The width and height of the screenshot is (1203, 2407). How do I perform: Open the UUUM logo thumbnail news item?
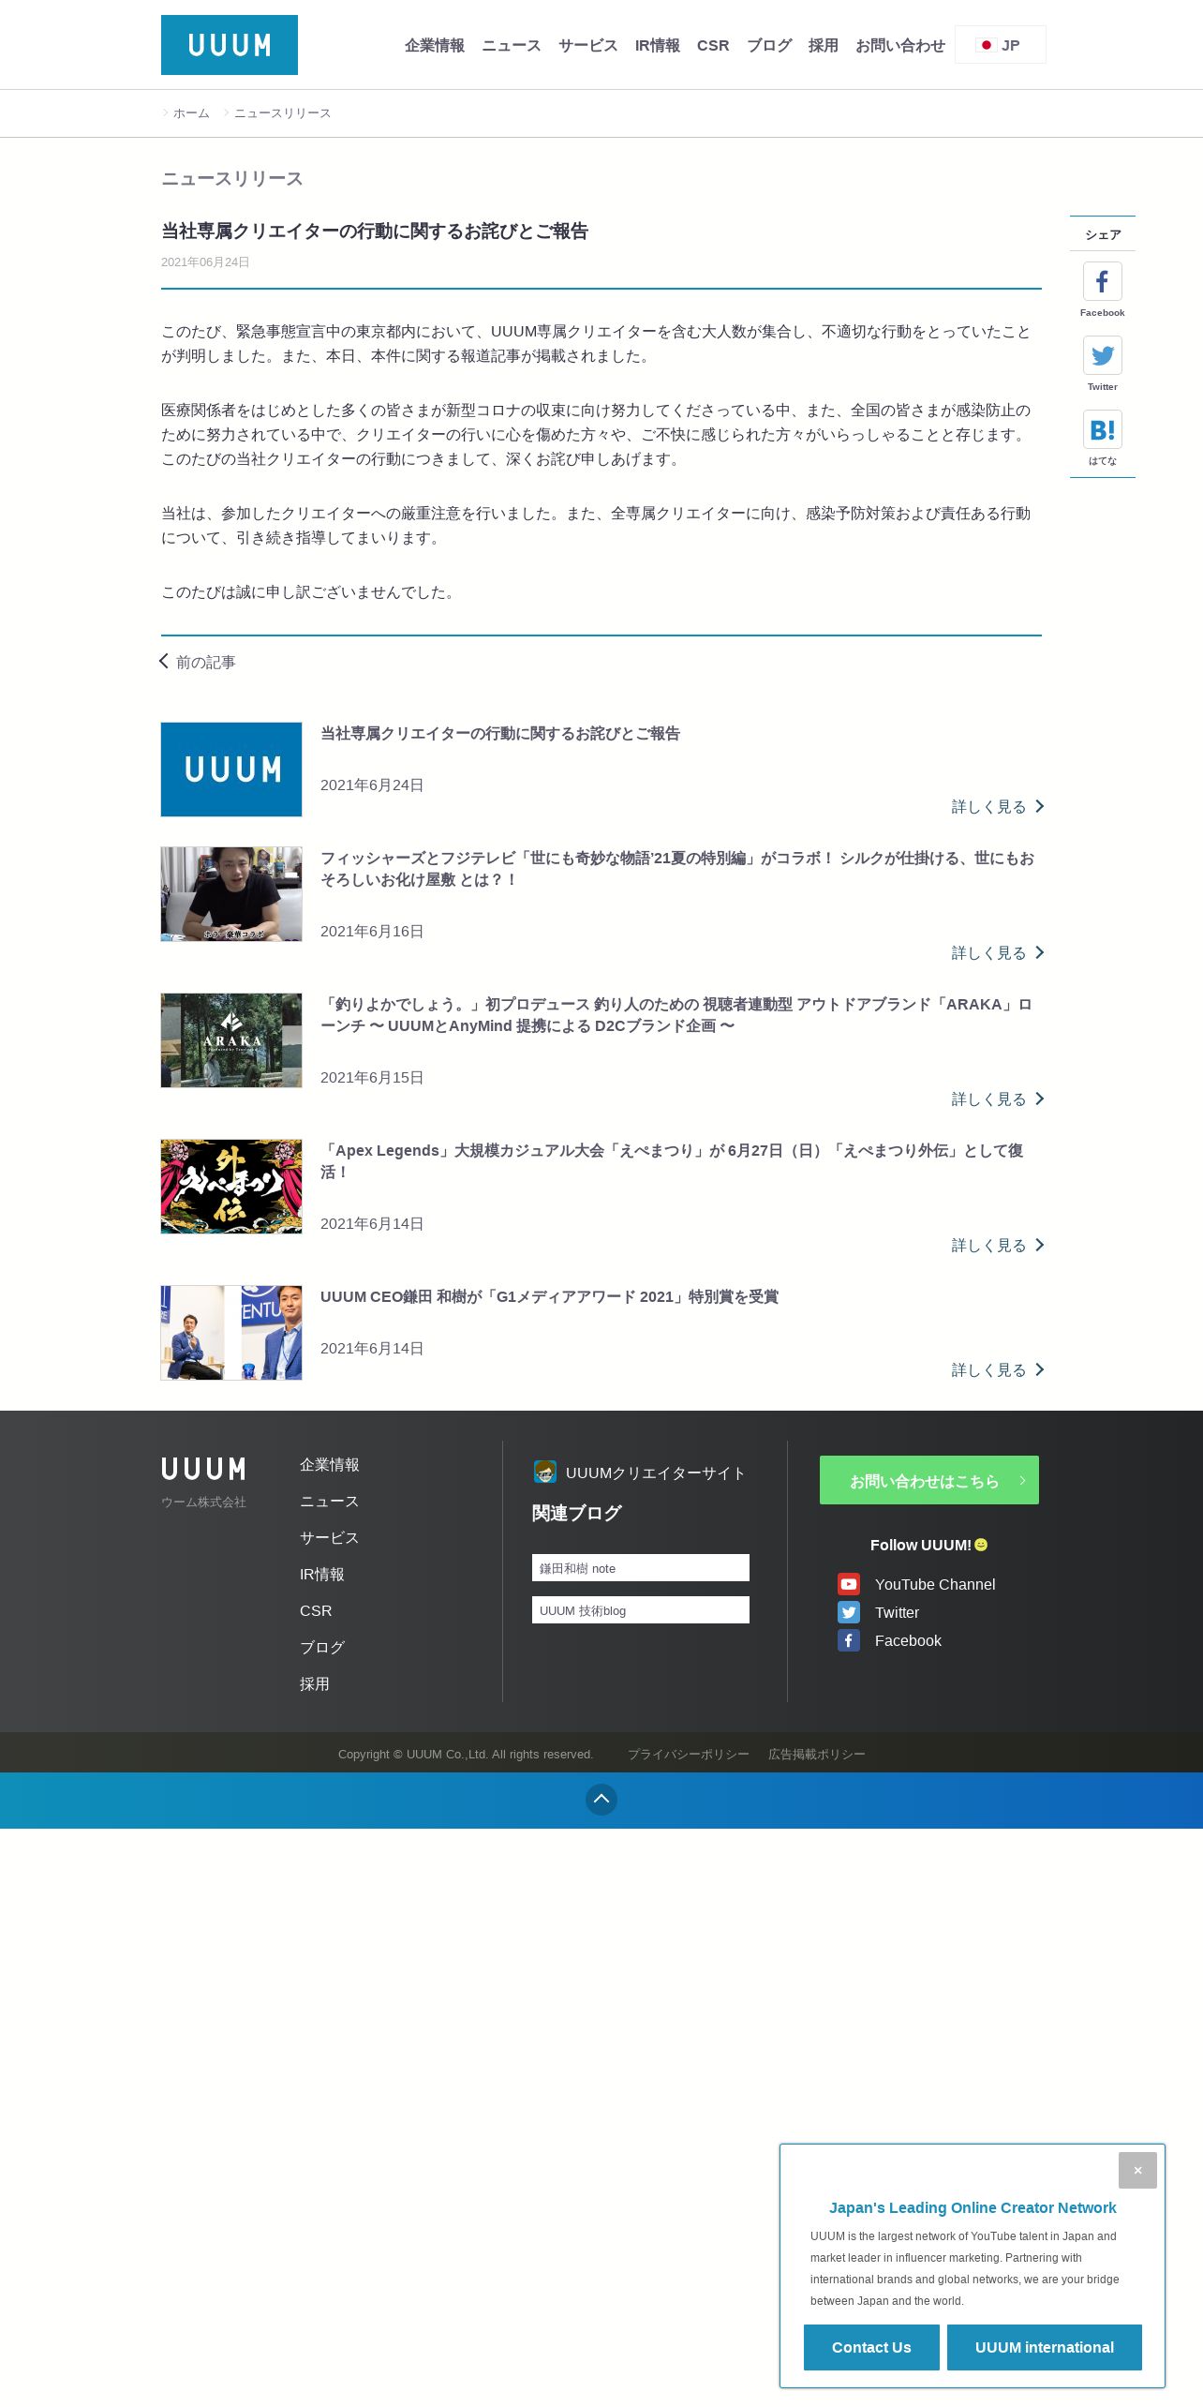point(231,770)
